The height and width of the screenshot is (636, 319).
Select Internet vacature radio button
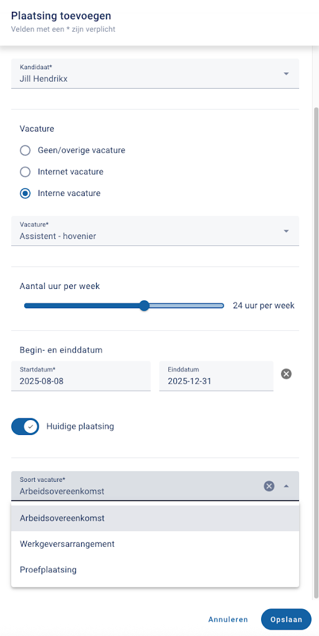coord(25,172)
